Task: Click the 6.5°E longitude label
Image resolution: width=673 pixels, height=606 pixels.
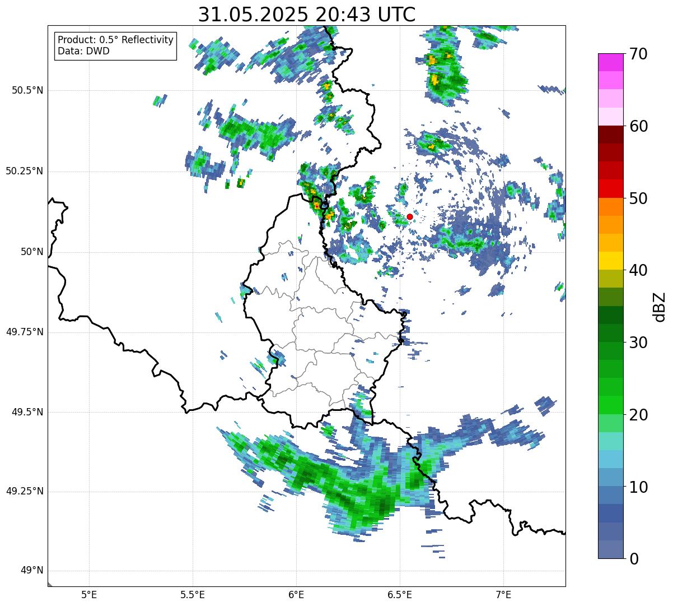Action: [x=400, y=594]
